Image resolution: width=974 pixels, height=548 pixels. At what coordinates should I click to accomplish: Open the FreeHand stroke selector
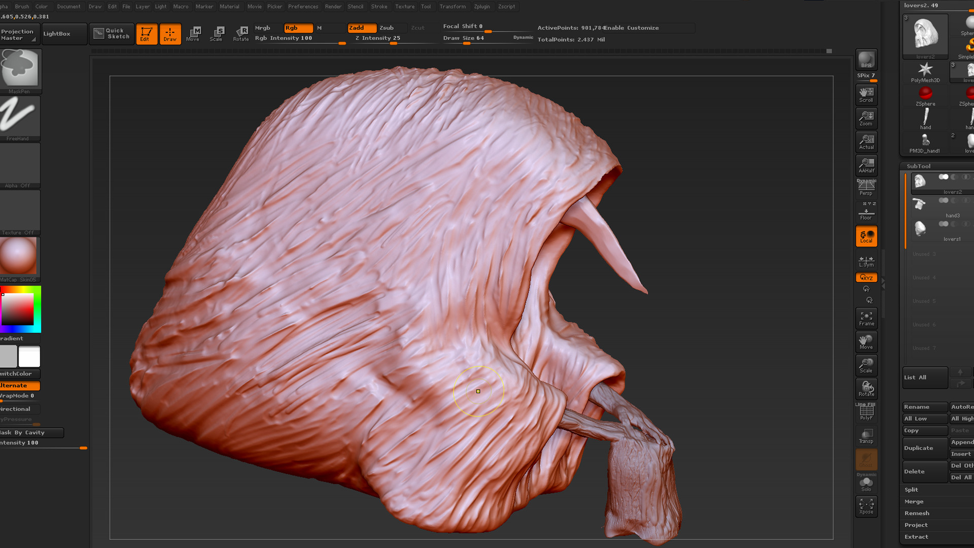point(20,118)
